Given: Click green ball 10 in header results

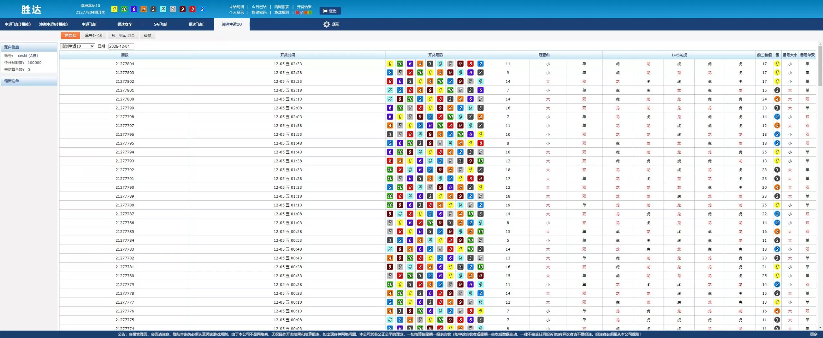Looking at the screenshot, I should click(124, 9).
